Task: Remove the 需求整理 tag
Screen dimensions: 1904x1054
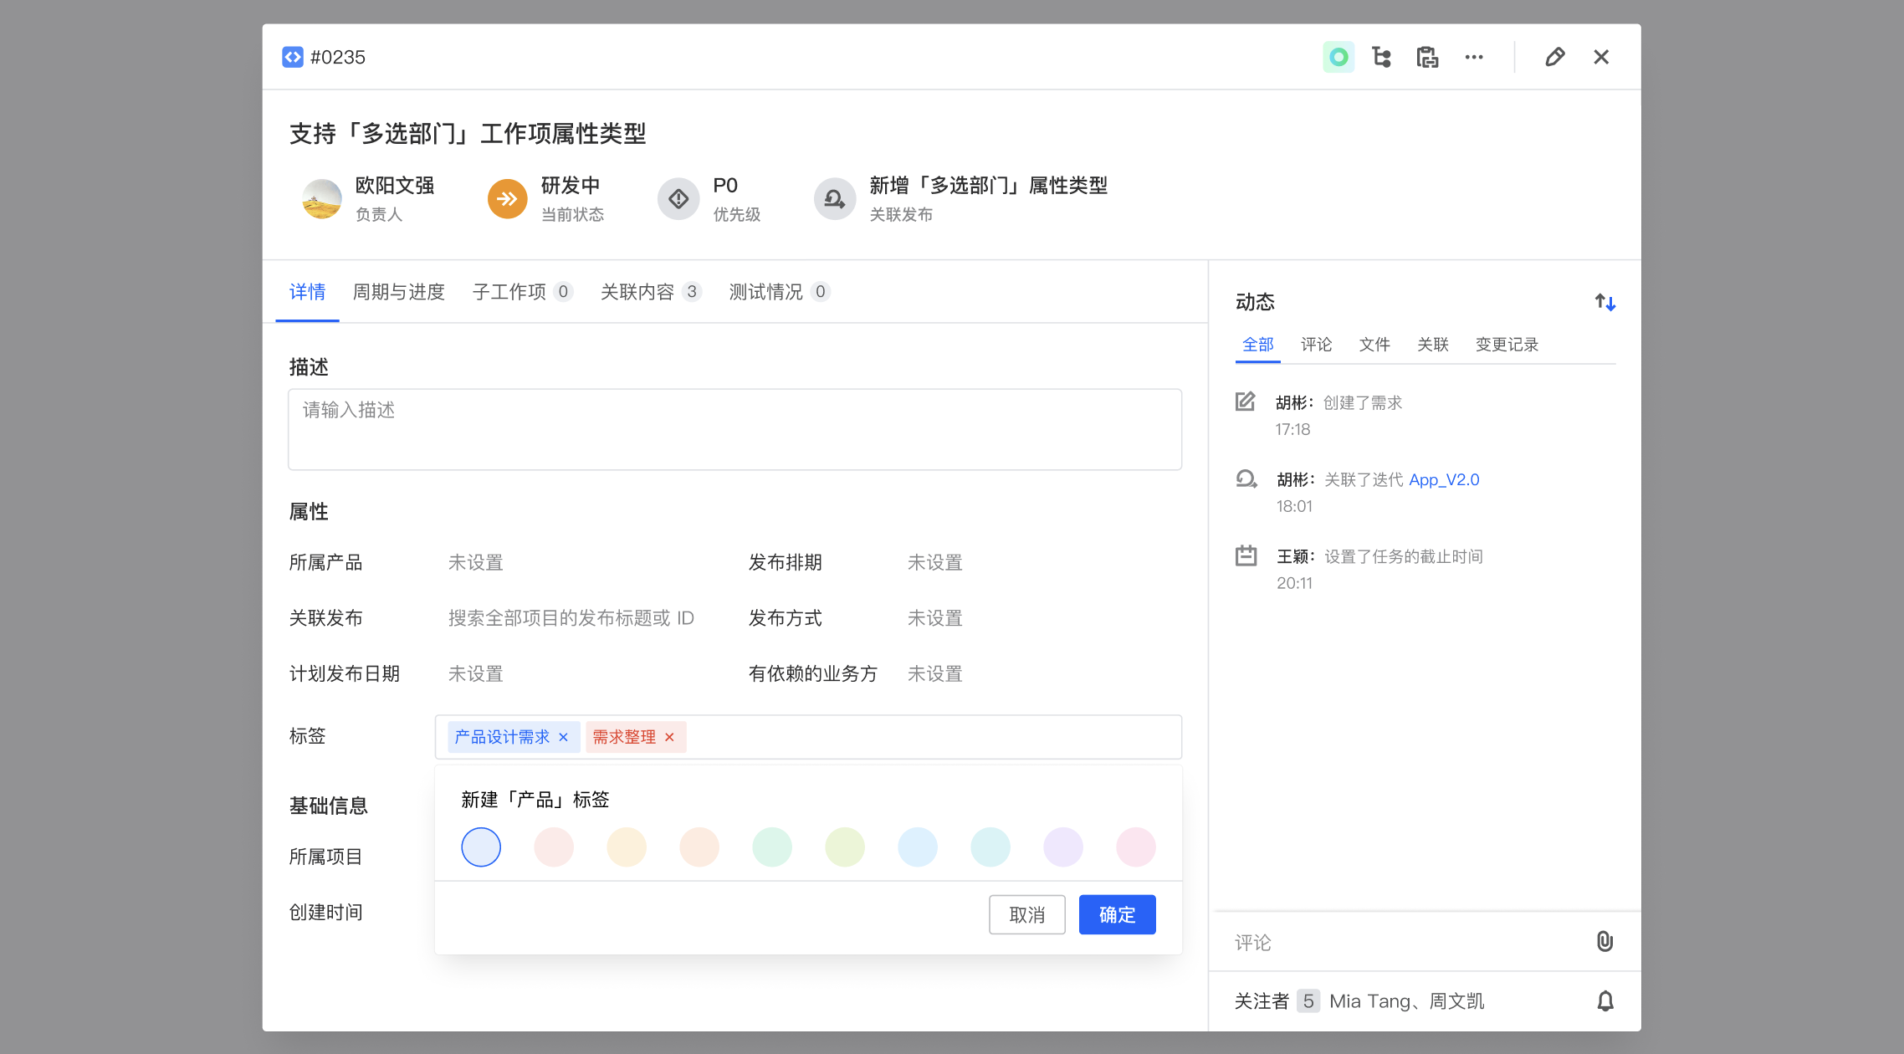Action: click(669, 737)
